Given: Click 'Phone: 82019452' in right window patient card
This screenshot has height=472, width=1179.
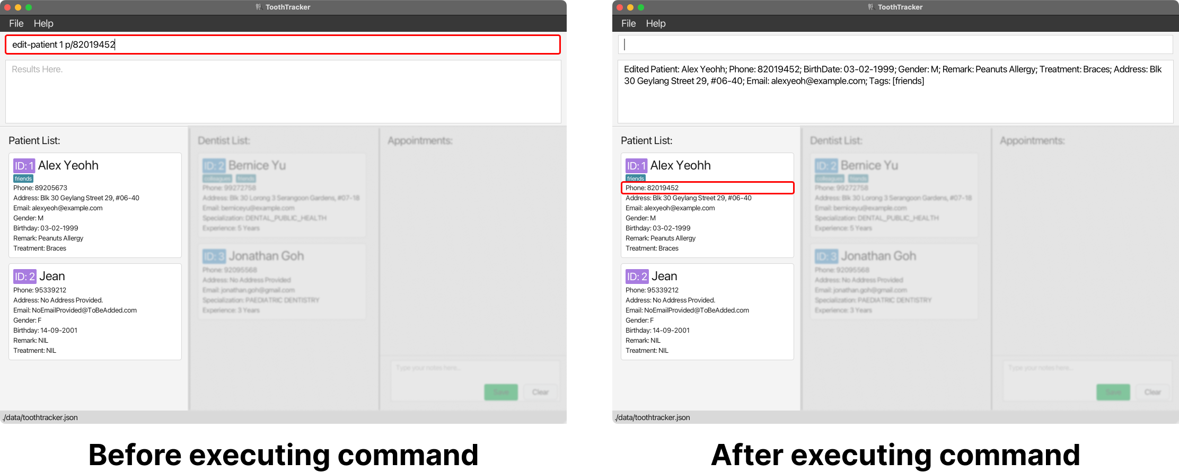Looking at the screenshot, I should pyautogui.click(x=652, y=188).
